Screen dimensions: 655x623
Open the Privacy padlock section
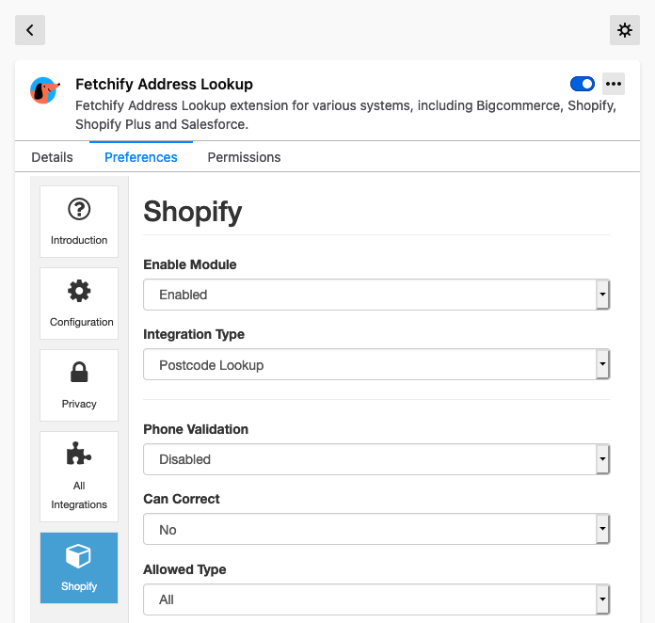coord(79,385)
